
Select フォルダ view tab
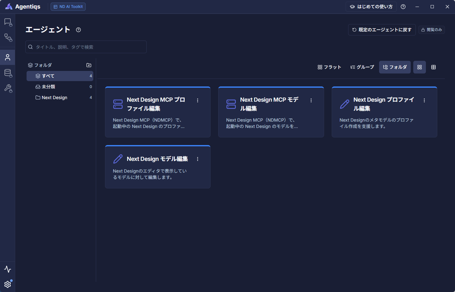click(395, 67)
